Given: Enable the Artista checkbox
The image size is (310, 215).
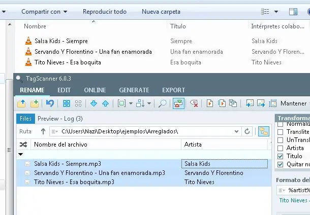Looking at the screenshot, I should pos(280,148).
